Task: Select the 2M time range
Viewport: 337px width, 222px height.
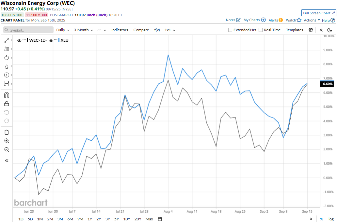Action: [x=50, y=219]
